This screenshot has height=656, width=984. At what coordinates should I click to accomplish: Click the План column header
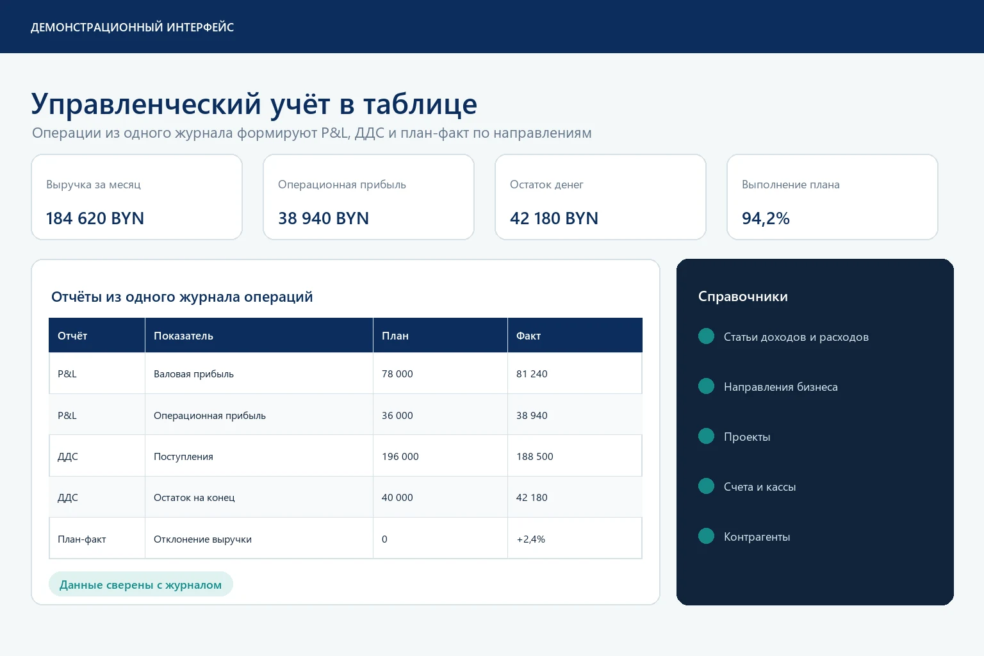(440, 335)
